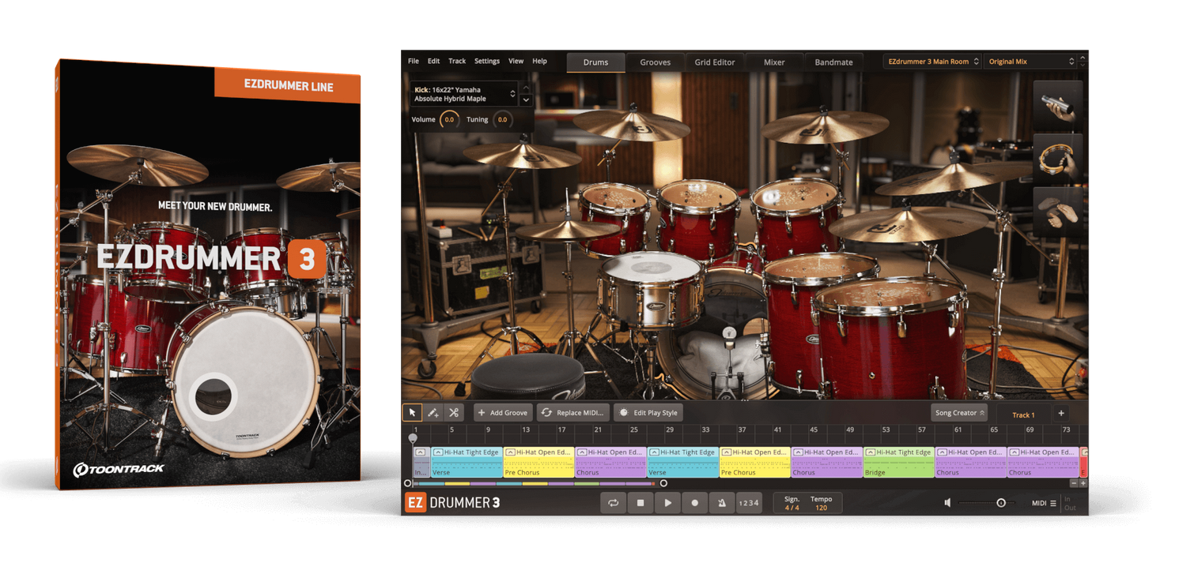Mute output with the speaker icon
Viewport: 1194px width, 574px height.
click(947, 503)
